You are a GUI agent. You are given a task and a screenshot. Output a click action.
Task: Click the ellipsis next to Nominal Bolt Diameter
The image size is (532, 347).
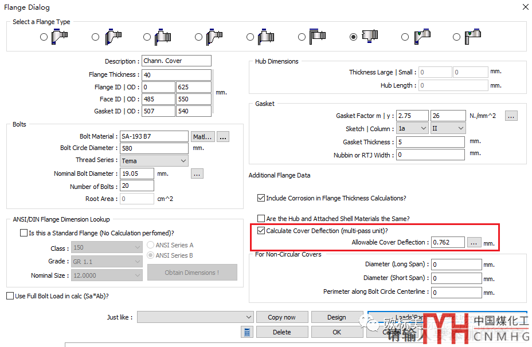click(197, 173)
